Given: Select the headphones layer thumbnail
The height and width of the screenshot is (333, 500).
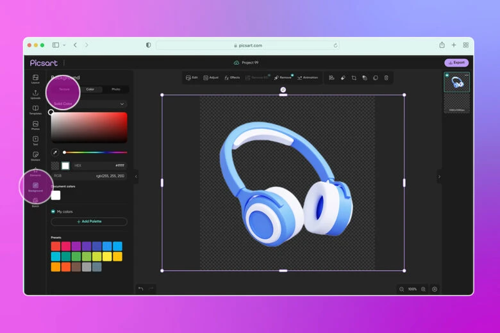Looking at the screenshot, I should pos(456,82).
